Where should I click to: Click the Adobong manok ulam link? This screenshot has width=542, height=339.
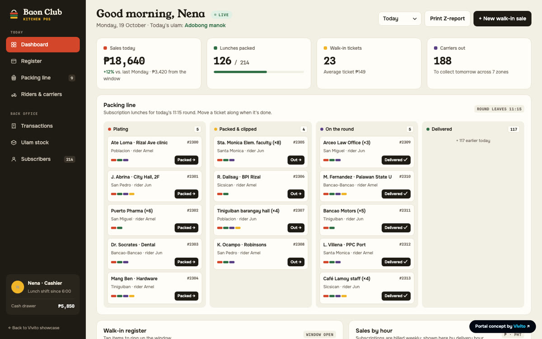205,25
